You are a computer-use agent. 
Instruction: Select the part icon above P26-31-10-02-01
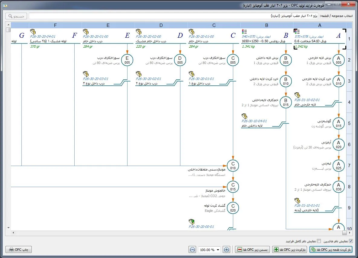point(297,95)
